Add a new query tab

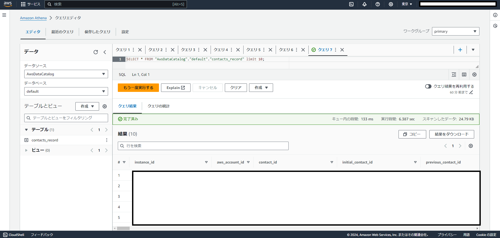point(460,50)
